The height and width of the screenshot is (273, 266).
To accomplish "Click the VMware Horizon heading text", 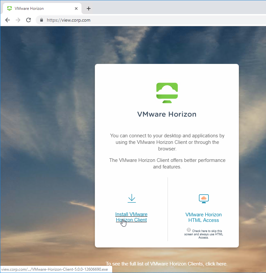I will point(167,114).
